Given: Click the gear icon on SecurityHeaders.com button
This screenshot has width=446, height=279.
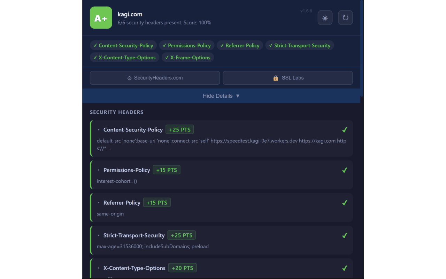Looking at the screenshot, I should pos(129,78).
